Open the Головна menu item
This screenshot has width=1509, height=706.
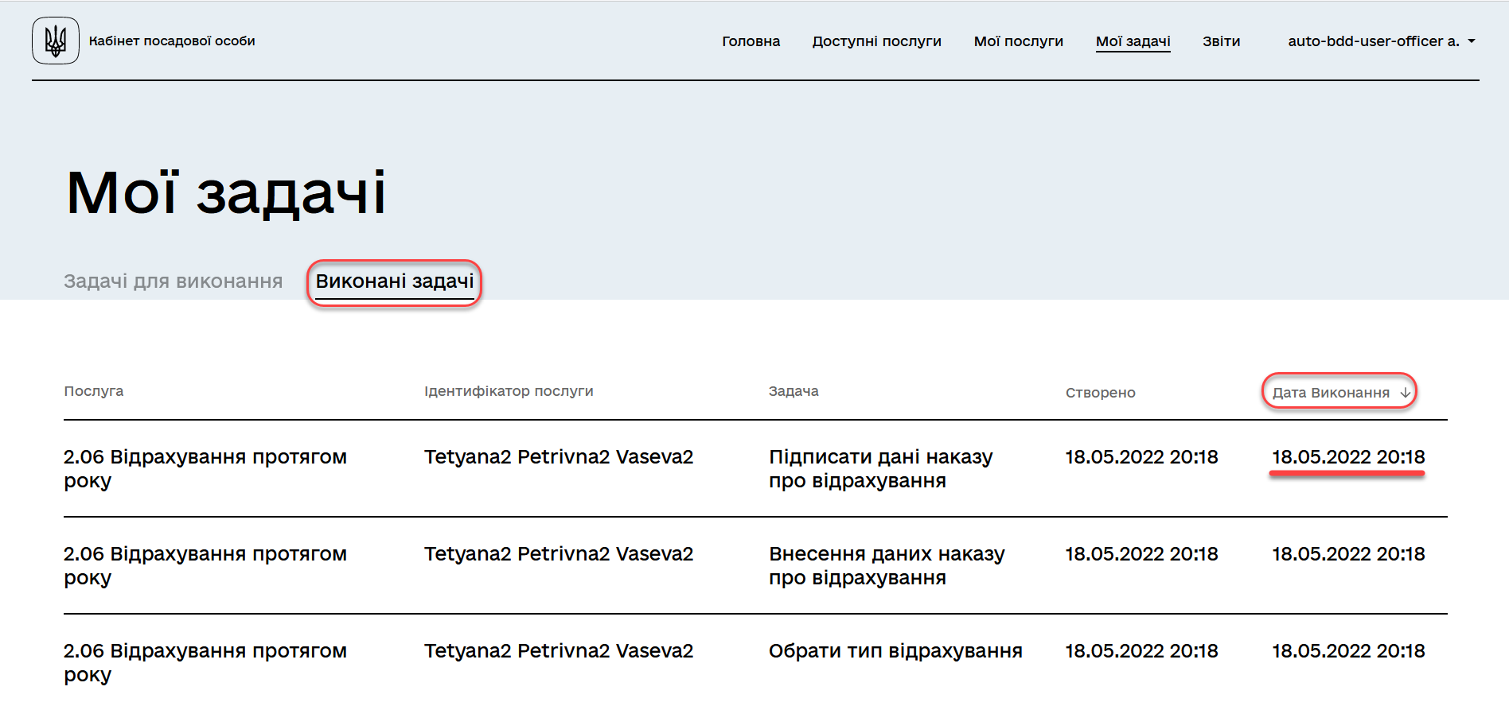(751, 41)
